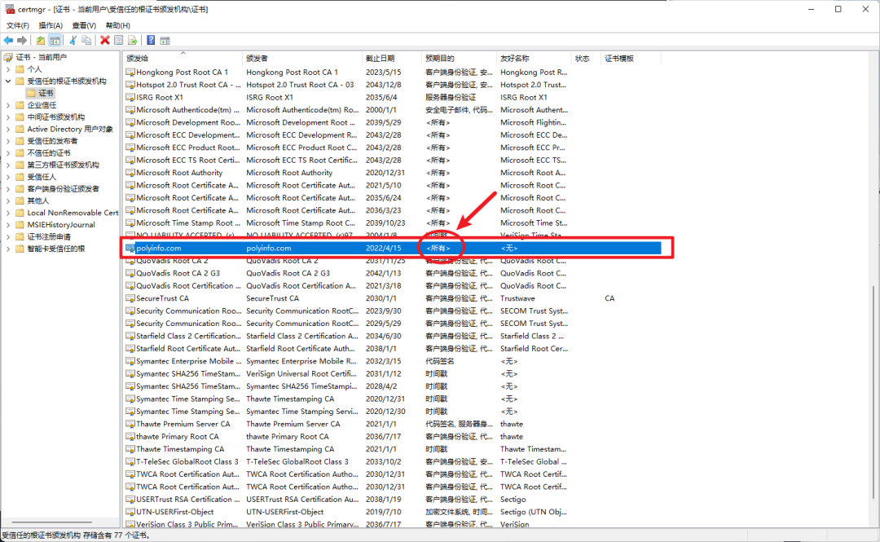The width and height of the screenshot is (880, 542).
Task: Click certificate icon of T-TeleSec GlobalRoot Class 3
Action: [130, 461]
